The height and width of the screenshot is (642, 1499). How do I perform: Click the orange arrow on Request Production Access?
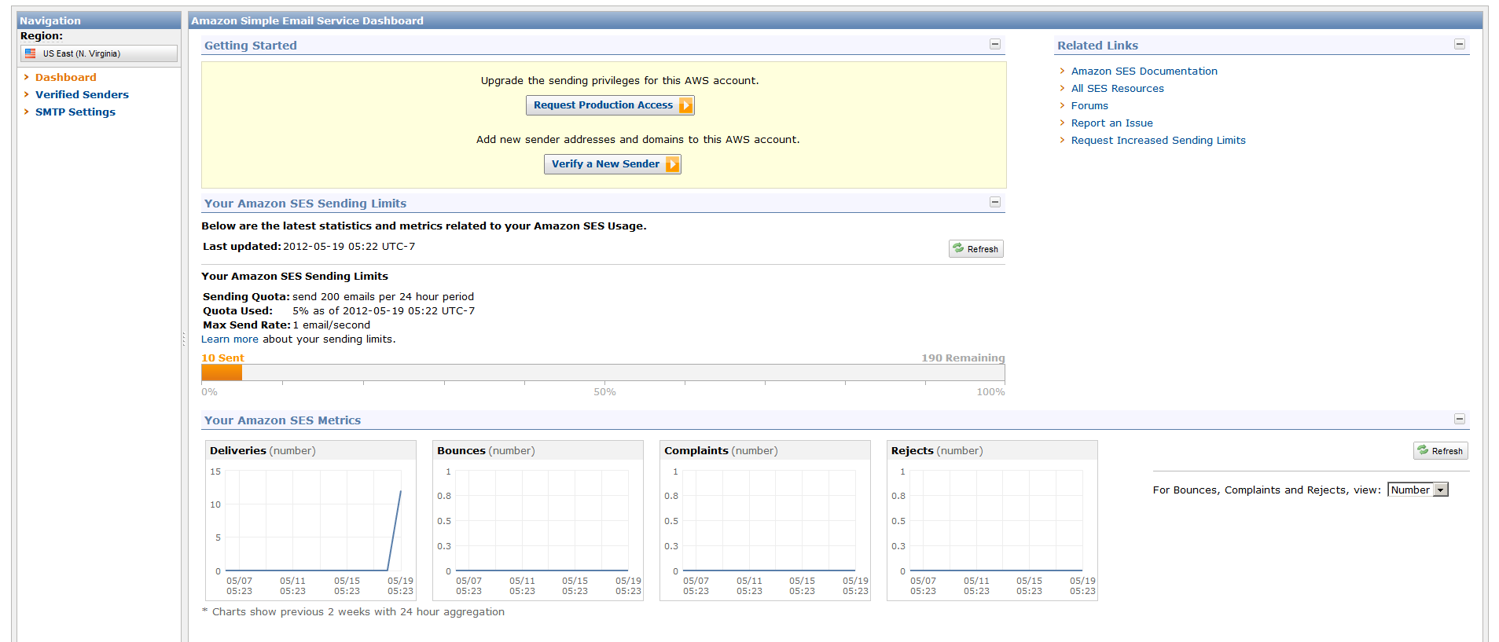click(685, 105)
